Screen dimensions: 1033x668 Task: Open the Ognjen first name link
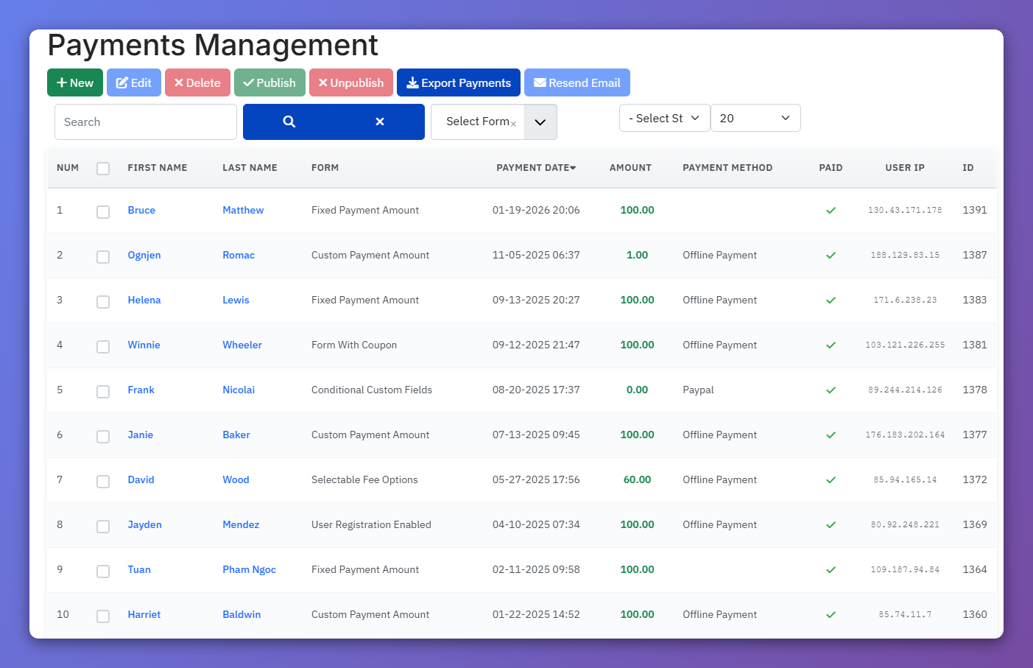(144, 255)
